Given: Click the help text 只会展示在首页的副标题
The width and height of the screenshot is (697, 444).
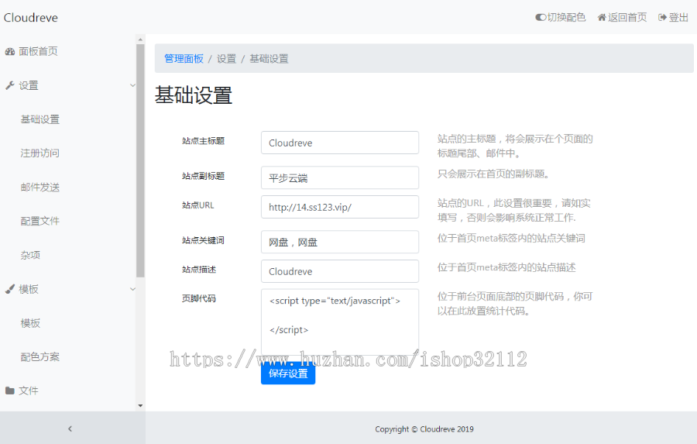Looking at the screenshot, I should pyautogui.click(x=493, y=174).
